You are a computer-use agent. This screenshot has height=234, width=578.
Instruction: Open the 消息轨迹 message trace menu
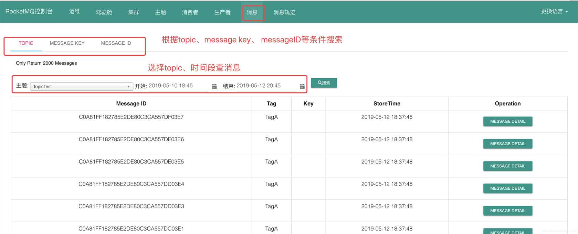(284, 12)
